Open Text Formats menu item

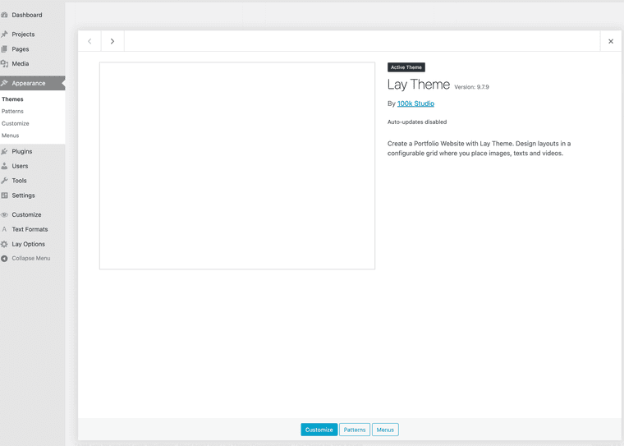[30, 229]
